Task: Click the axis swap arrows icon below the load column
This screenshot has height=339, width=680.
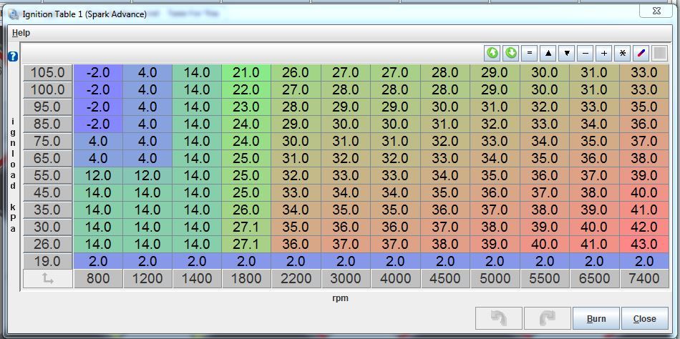Action: click(x=48, y=279)
